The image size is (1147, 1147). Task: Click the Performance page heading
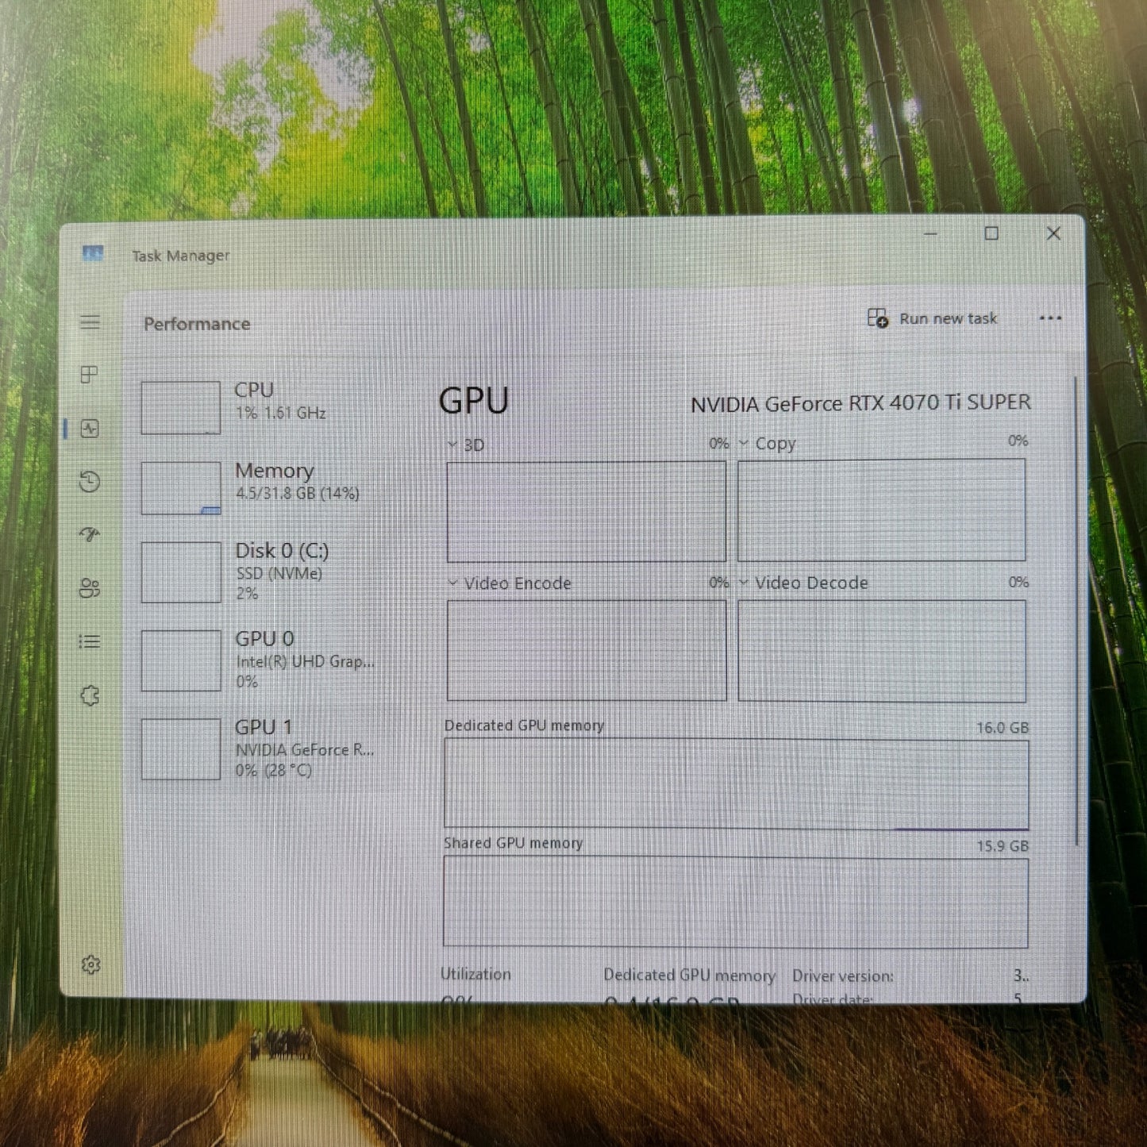197,324
